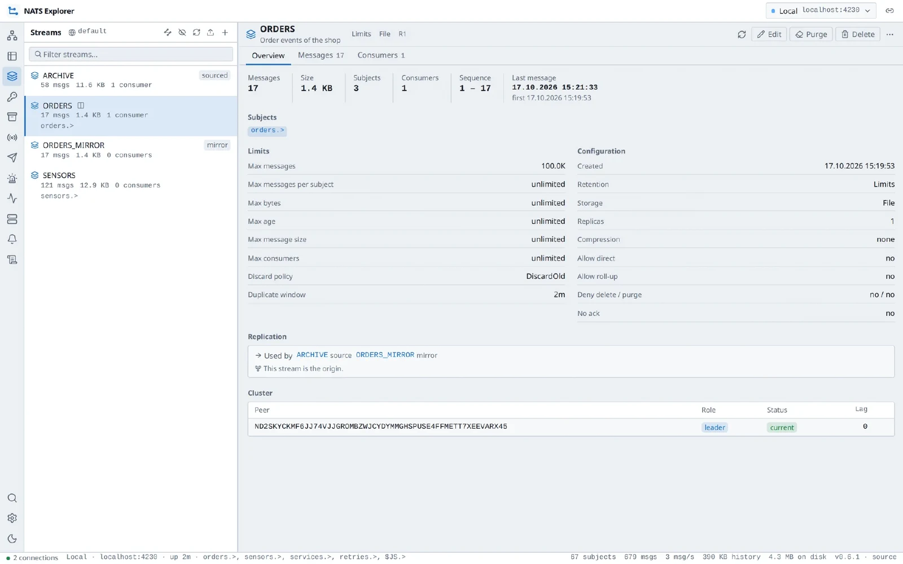Open the Local localhost:4230 connection dropdown
This screenshot has height=564, width=903.
coord(821,11)
